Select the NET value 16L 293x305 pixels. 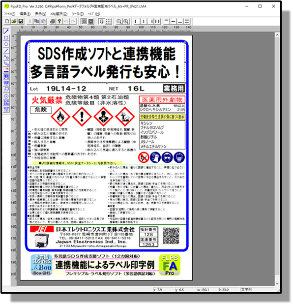(x=136, y=89)
